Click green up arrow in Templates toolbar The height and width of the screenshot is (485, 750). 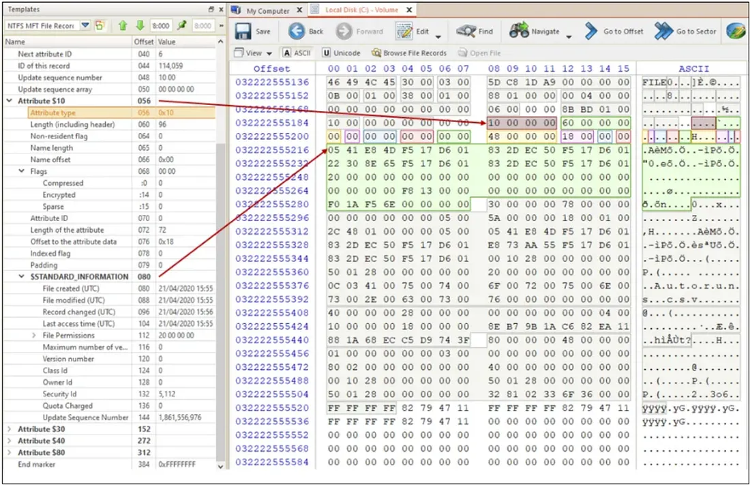123,26
